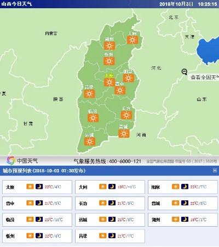Click the 临汾 temperature 25℃/10℃
This screenshot has width=219, height=247.
[x=54, y=220]
